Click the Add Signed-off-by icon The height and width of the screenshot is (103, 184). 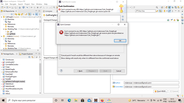click(171, 20)
